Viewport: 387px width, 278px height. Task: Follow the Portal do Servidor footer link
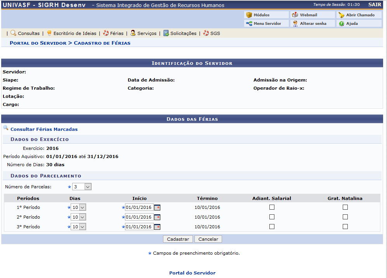pos(192,273)
